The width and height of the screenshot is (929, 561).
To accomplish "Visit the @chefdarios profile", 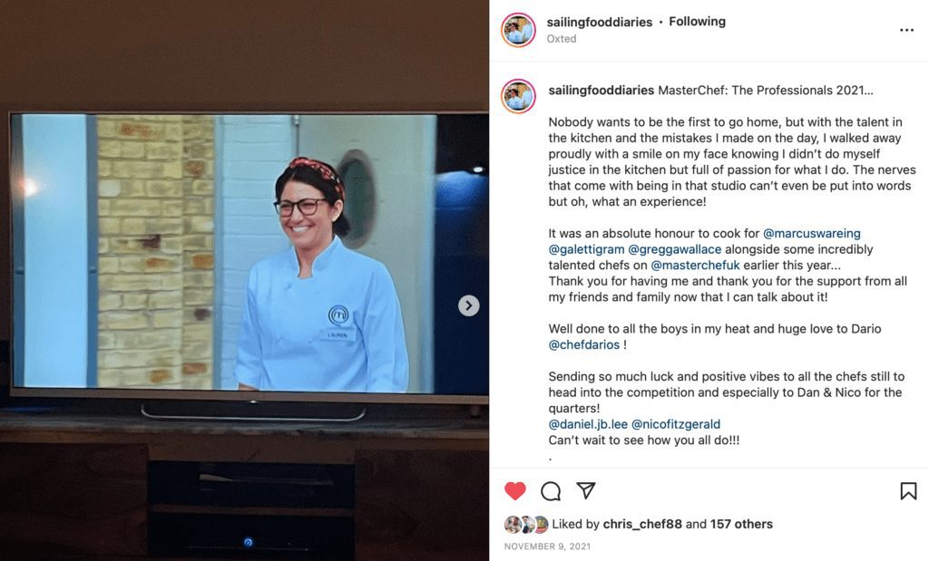I will (583, 344).
